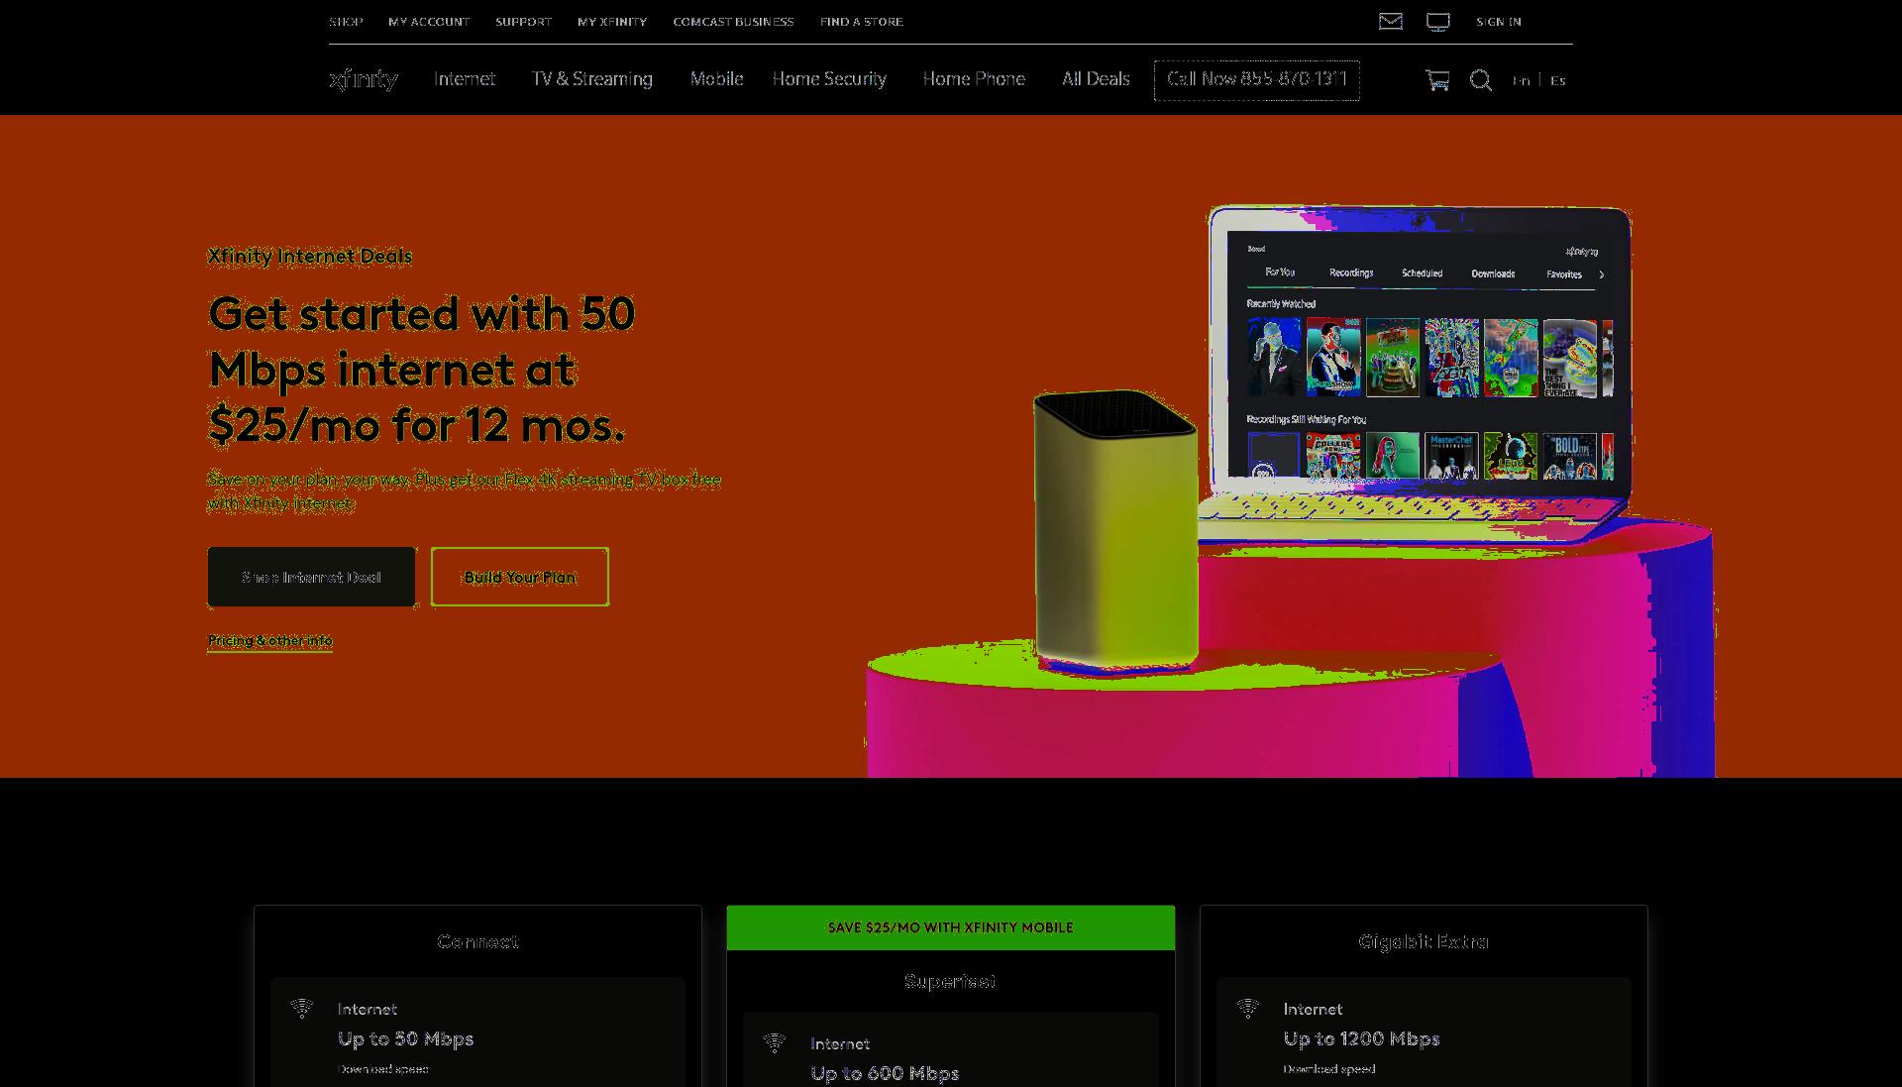Open the TV & Streaming menu
This screenshot has width=1902, height=1087.
[x=592, y=79]
